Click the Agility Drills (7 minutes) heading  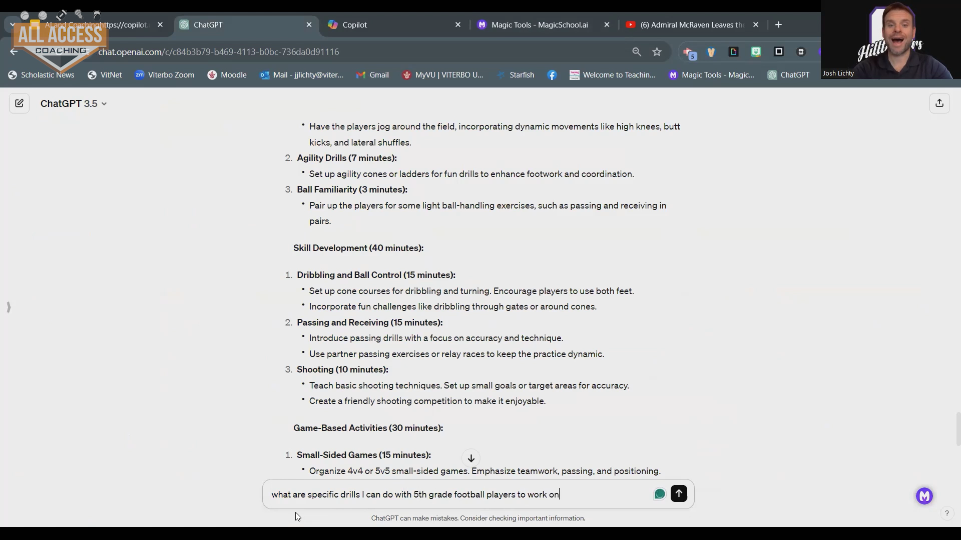pyautogui.click(x=346, y=158)
